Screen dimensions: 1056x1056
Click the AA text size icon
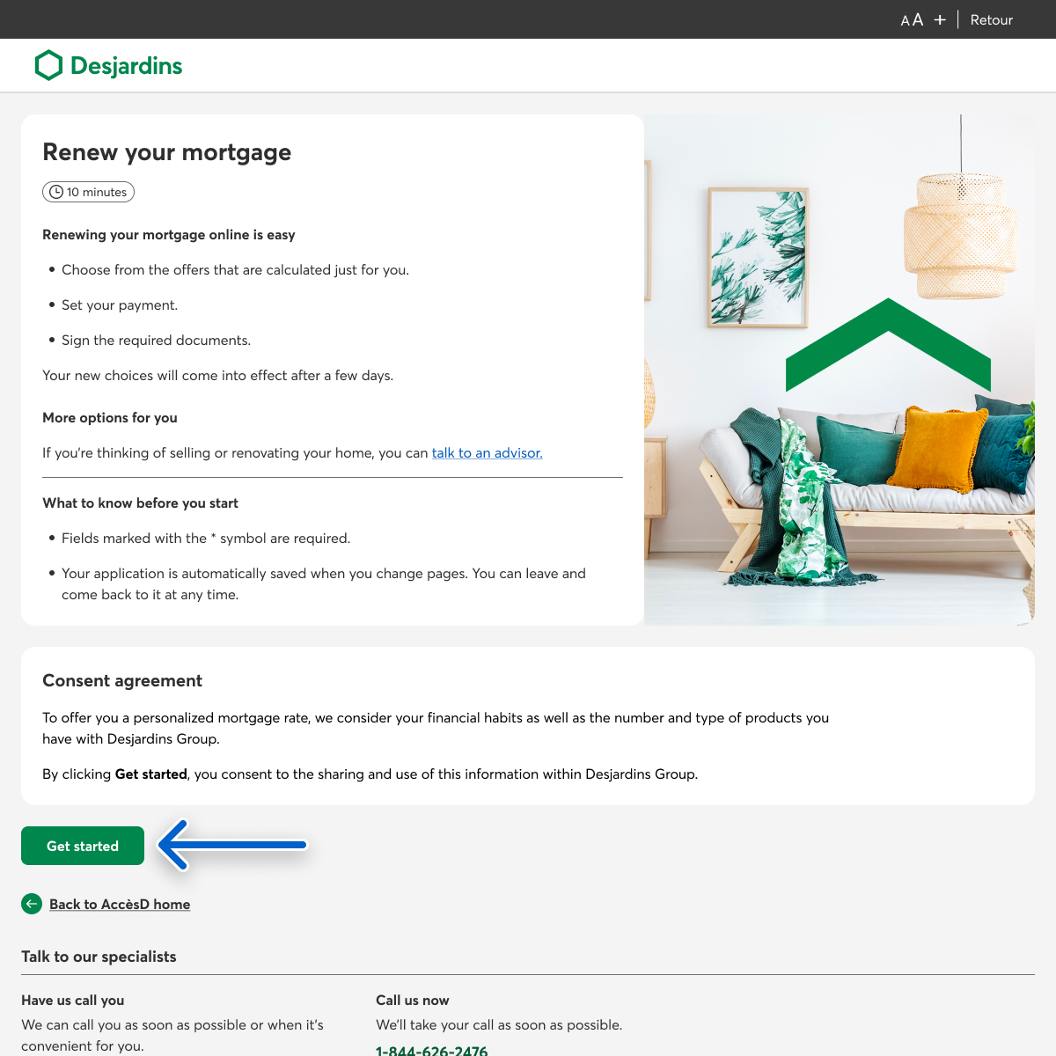[912, 19]
